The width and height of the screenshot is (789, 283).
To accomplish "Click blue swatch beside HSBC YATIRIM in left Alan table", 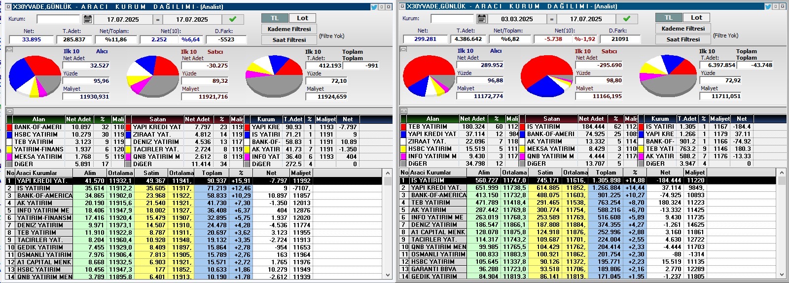I will pyautogui.click(x=9, y=135).
